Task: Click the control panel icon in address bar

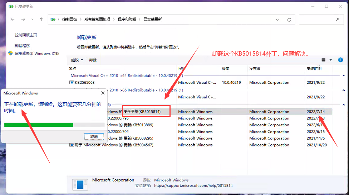Action: [x=53, y=19]
